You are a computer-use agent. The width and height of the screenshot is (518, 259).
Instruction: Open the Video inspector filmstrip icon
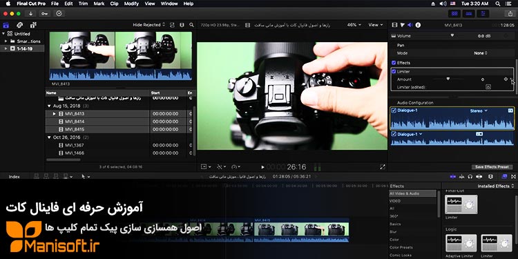pos(394,25)
